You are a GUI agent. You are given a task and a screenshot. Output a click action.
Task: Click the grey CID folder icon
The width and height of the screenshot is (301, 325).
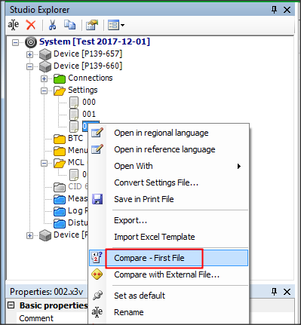(60, 187)
